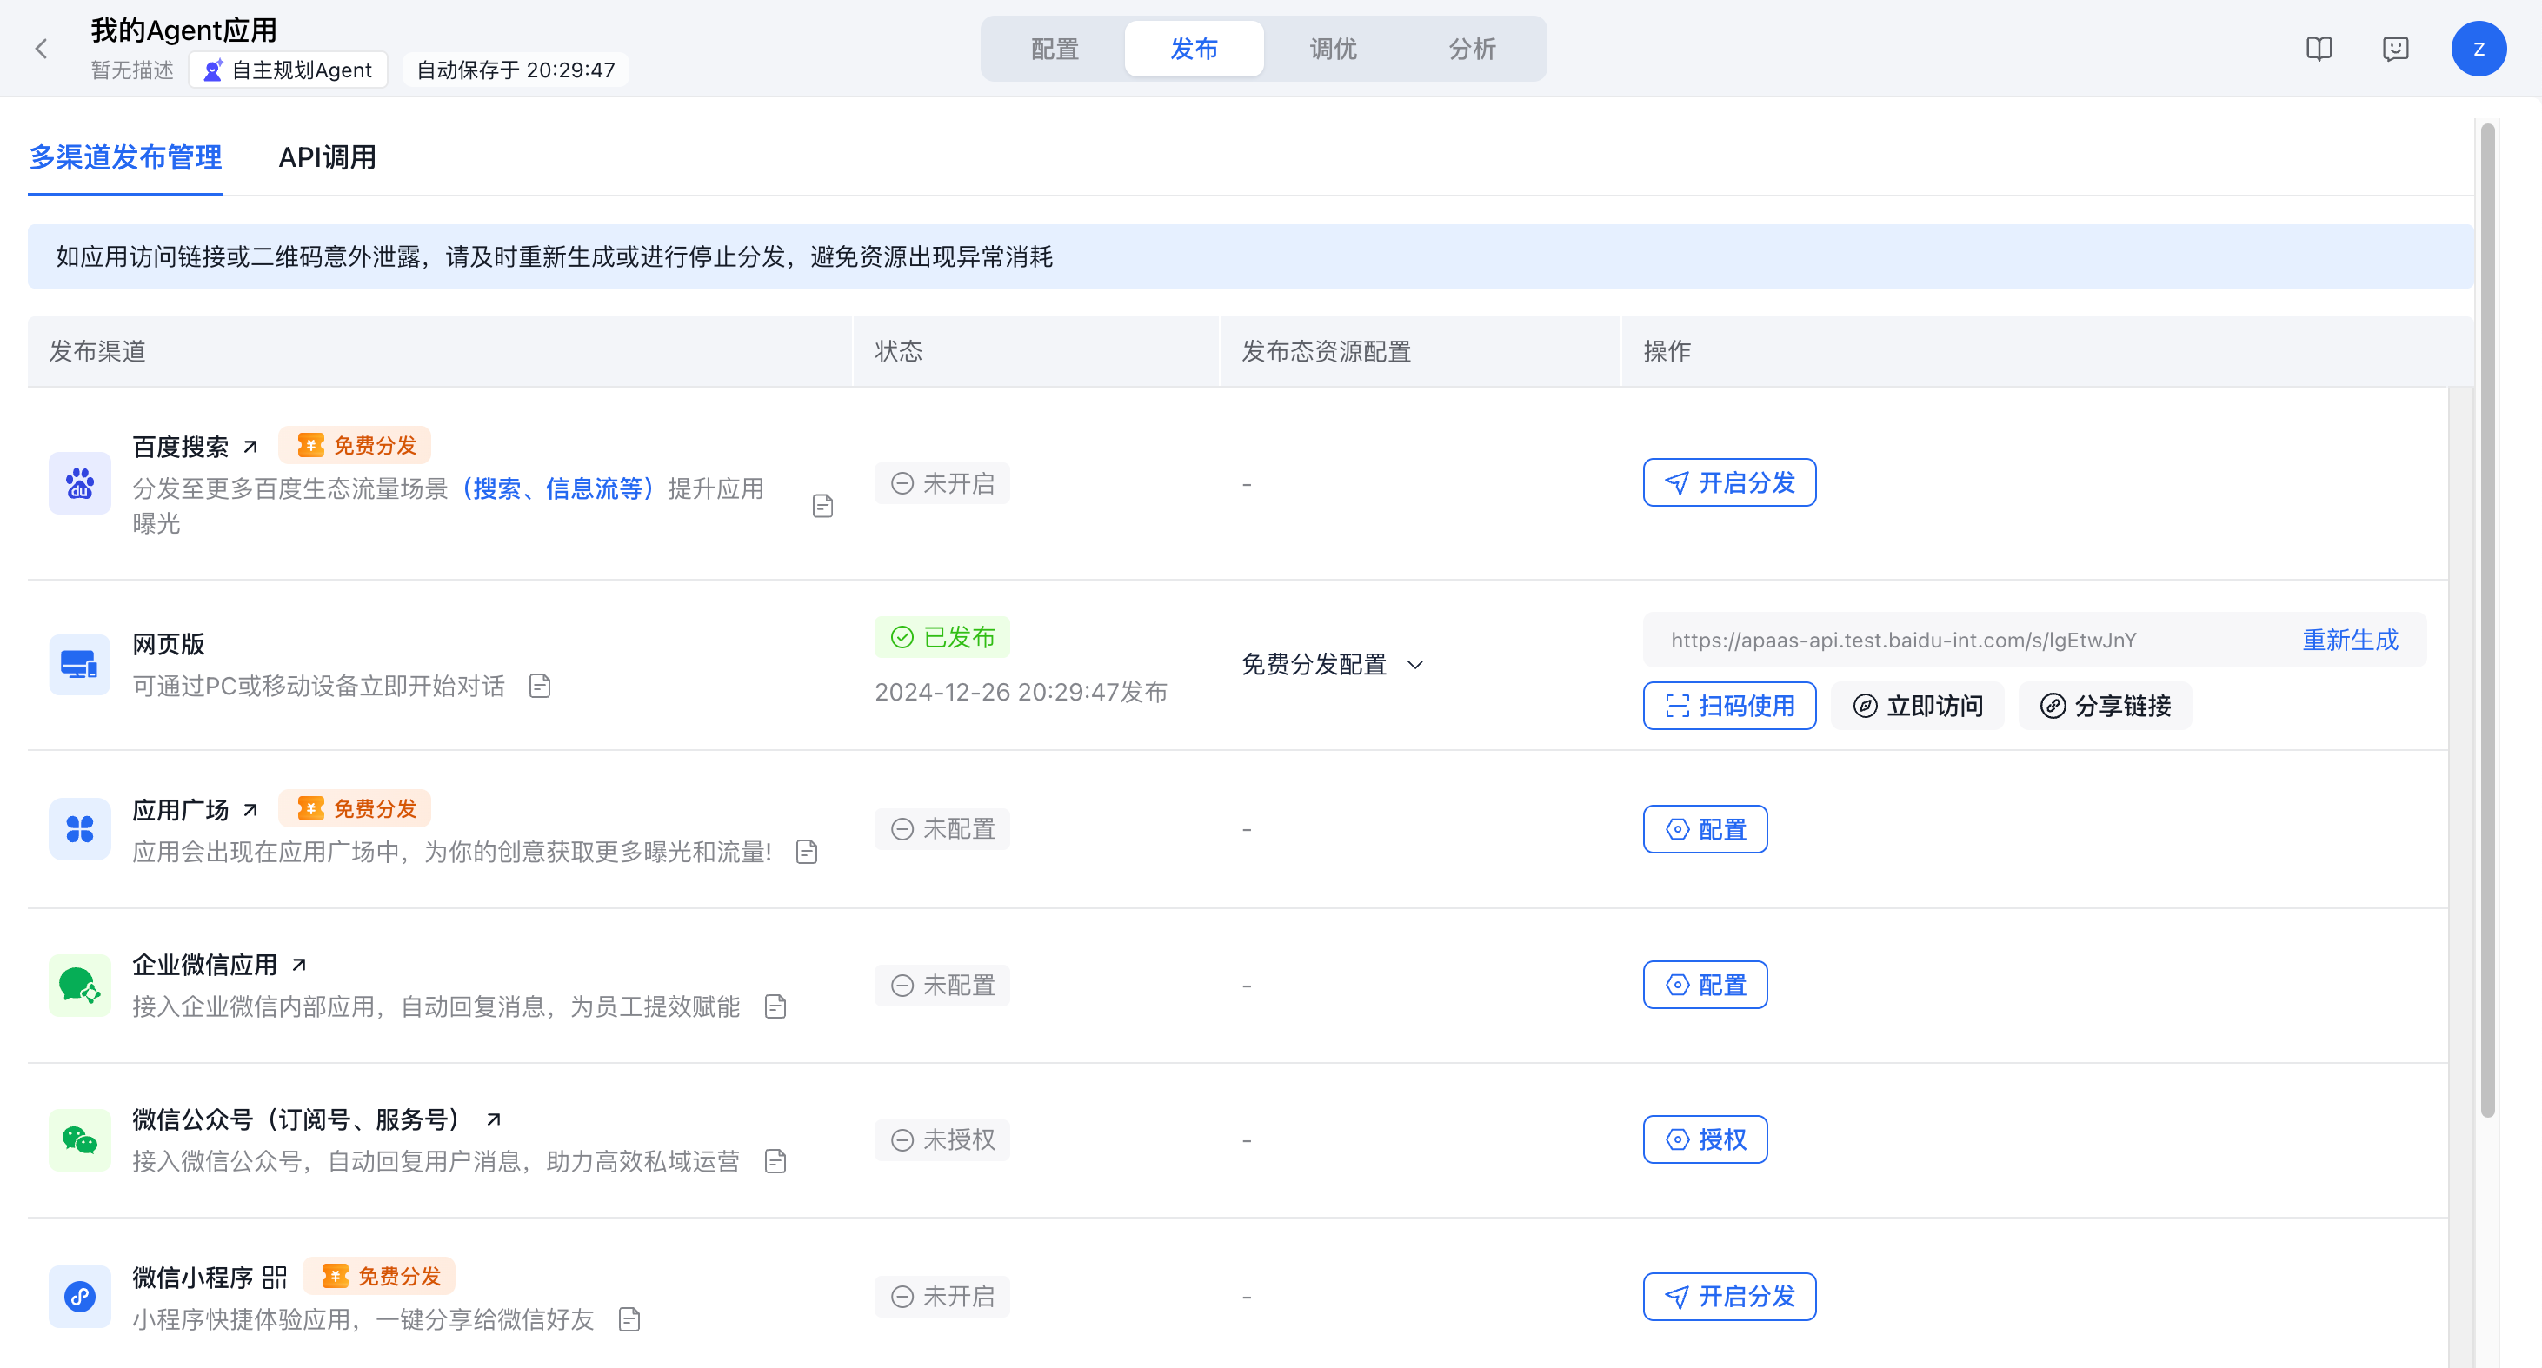The height and width of the screenshot is (1368, 2542).
Task: View the 网页版 description document icon
Action: [x=540, y=686]
